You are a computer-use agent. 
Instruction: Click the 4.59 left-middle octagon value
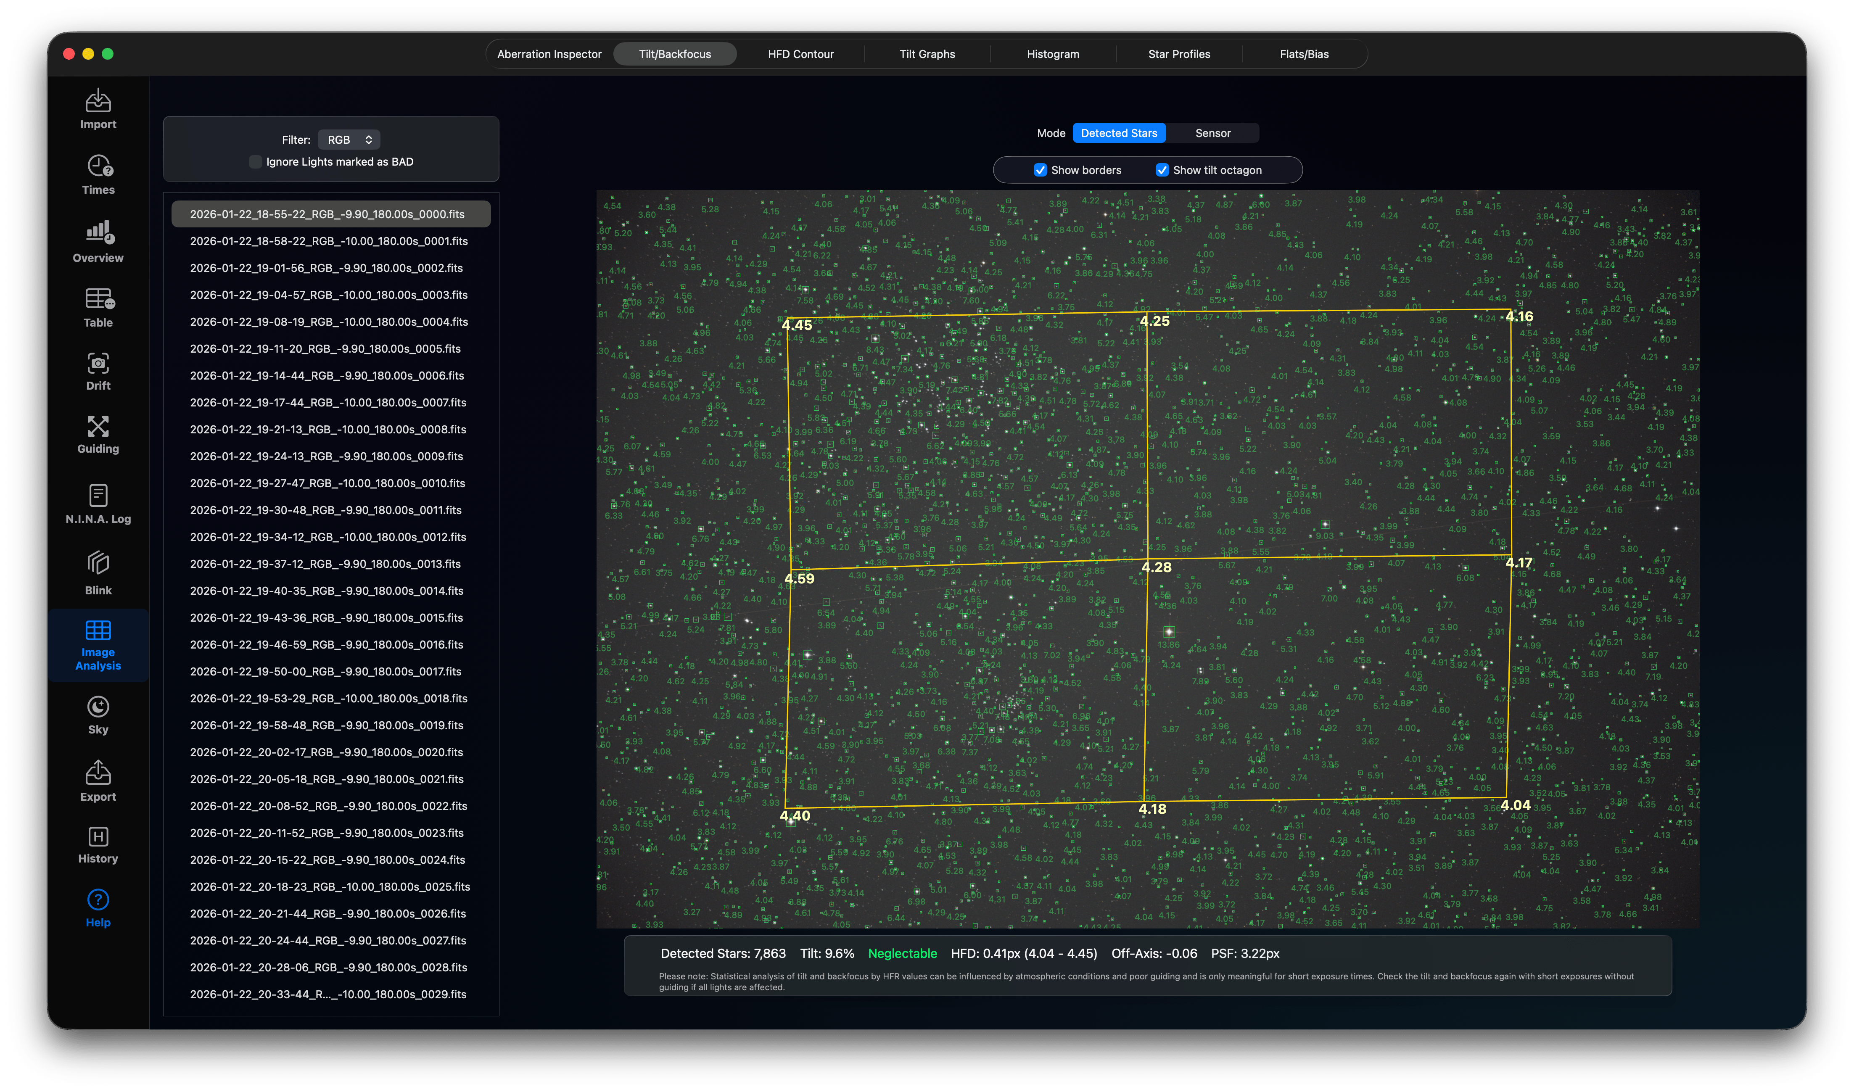[799, 578]
